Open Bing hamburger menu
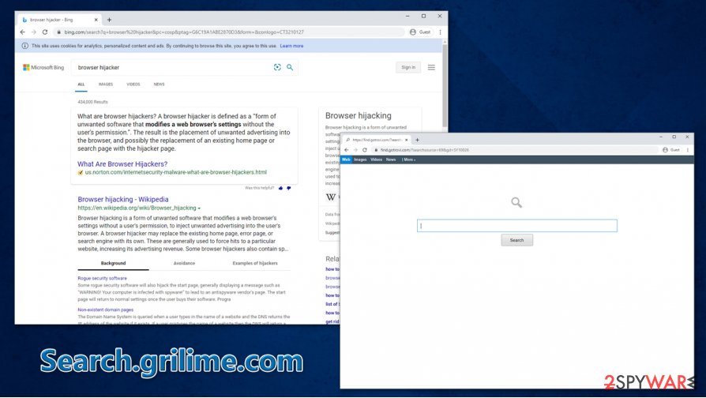This screenshot has height=398, width=706. (431, 67)
